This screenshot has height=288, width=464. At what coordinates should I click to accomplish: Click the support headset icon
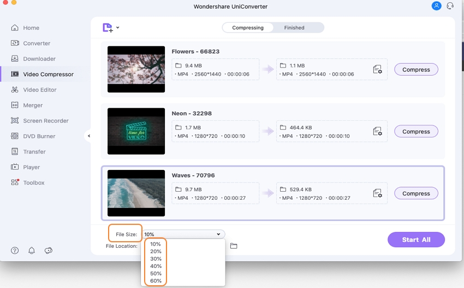pos(450,6)
